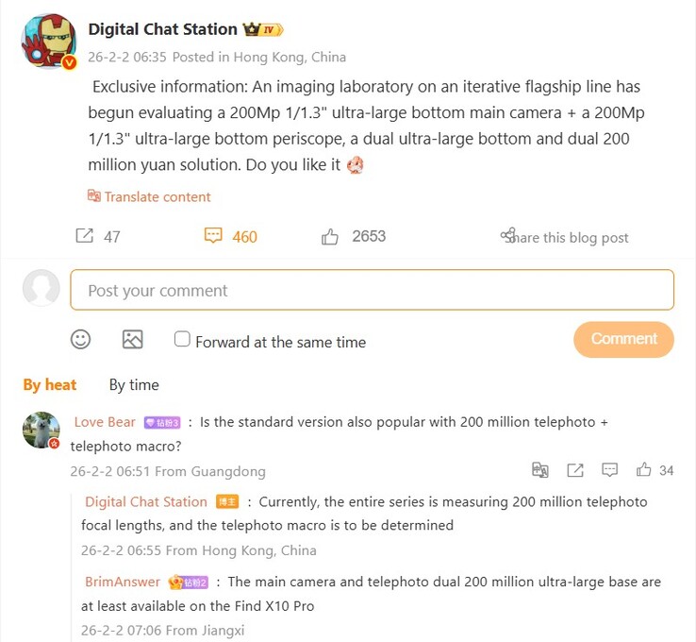This screenshot has width=696, height=642.
Task: Click the share this blog post icon
Action: tap(508, 235)
